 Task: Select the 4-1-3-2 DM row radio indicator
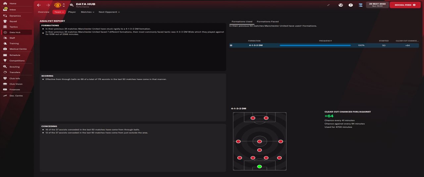231,45
